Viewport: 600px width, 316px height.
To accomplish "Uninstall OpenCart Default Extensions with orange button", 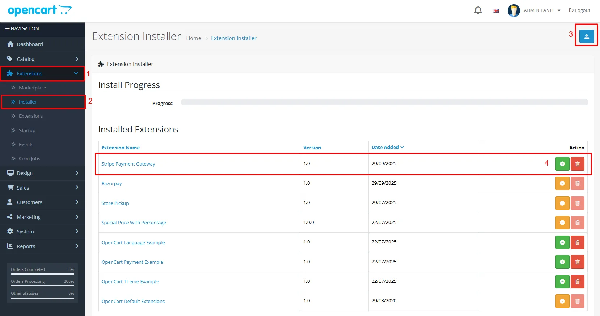I will coord(562,301).
